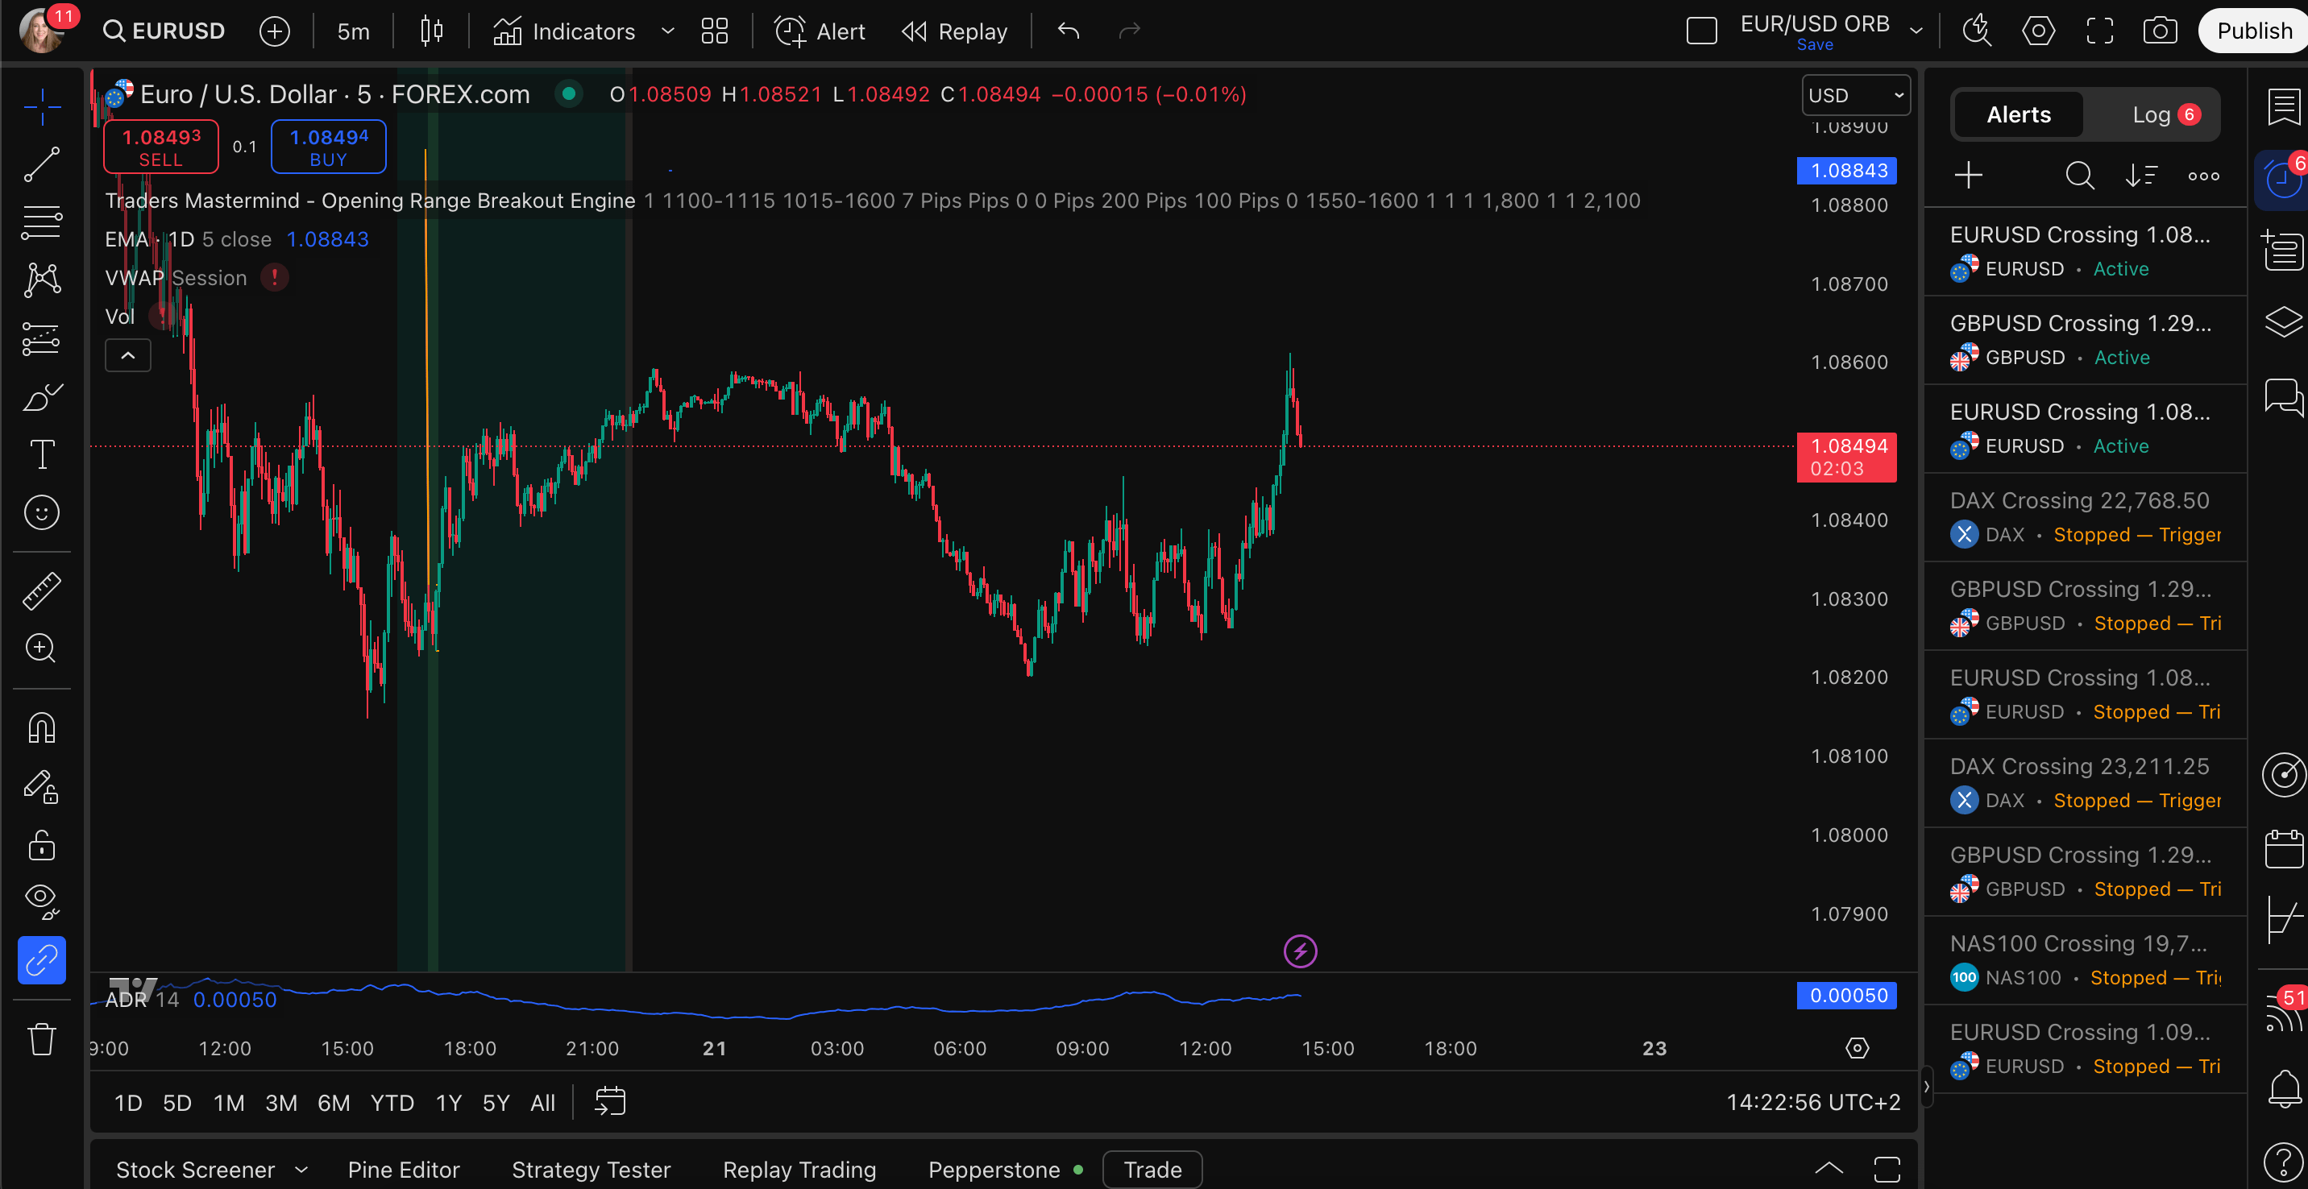Maximize the bottom panel
The image size is (2308, 1189).
coord(1887,1170)
